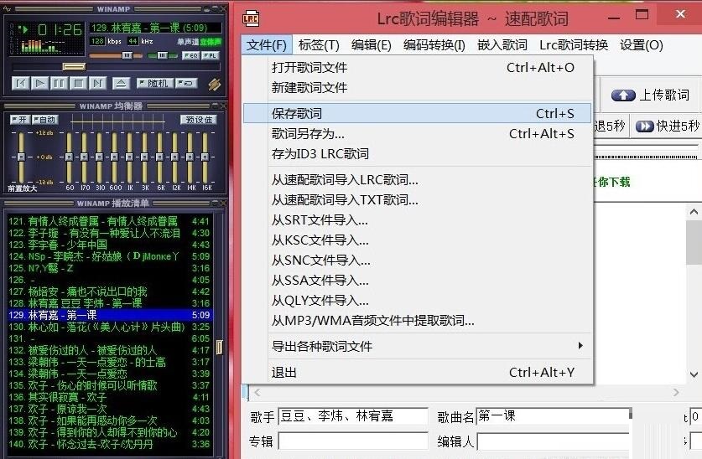Select playlist track 127 杨培安
This screenshot has width=702, height=459.
click(109, 291)
